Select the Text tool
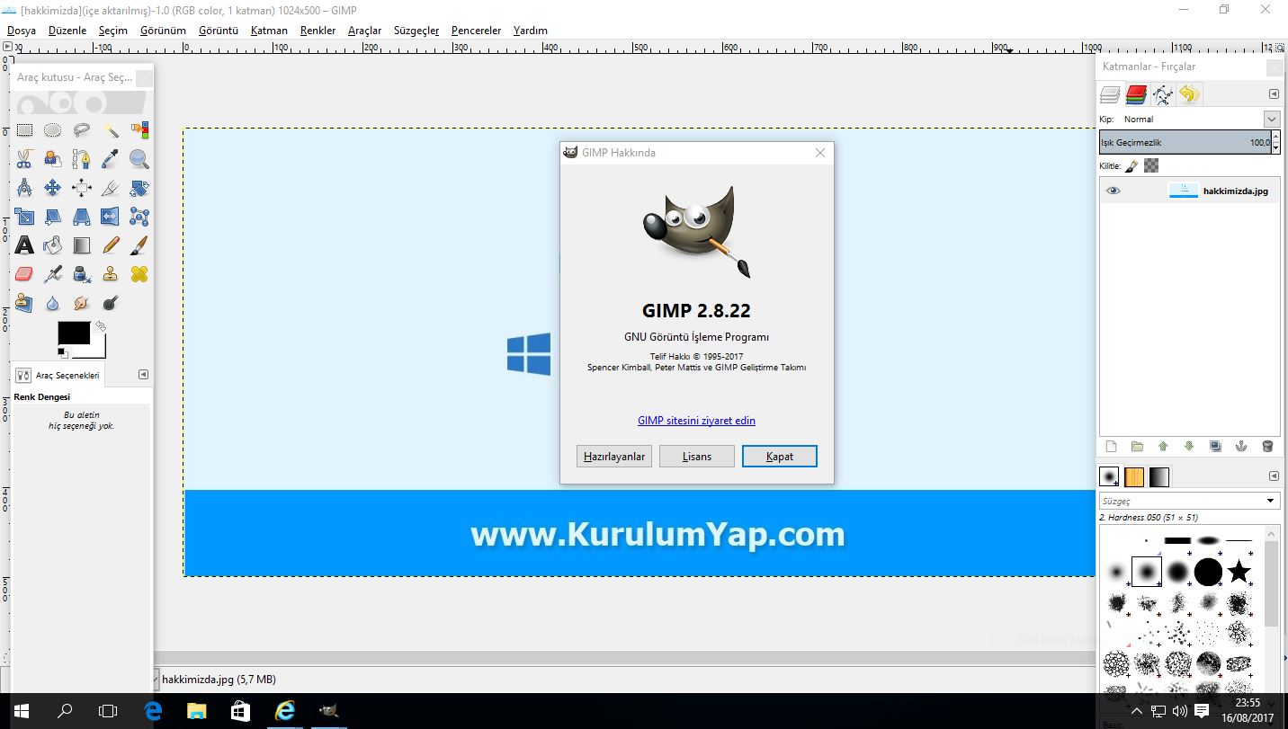This screenshot has height=729, width=1288. tap(24, 245)
